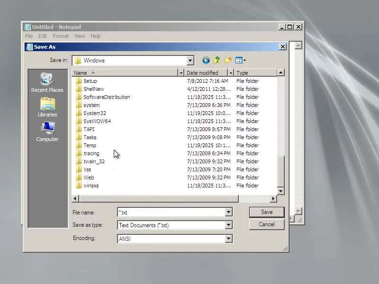Screen dimensions: 379x284
Task: Click the file list scroll up arrow
Action: coord(280,72)
